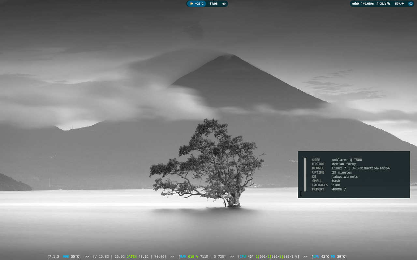Screen dimensions: 417x260
Task: Click the 3,72G total RAM value
Action: click(x=219, y=256)
